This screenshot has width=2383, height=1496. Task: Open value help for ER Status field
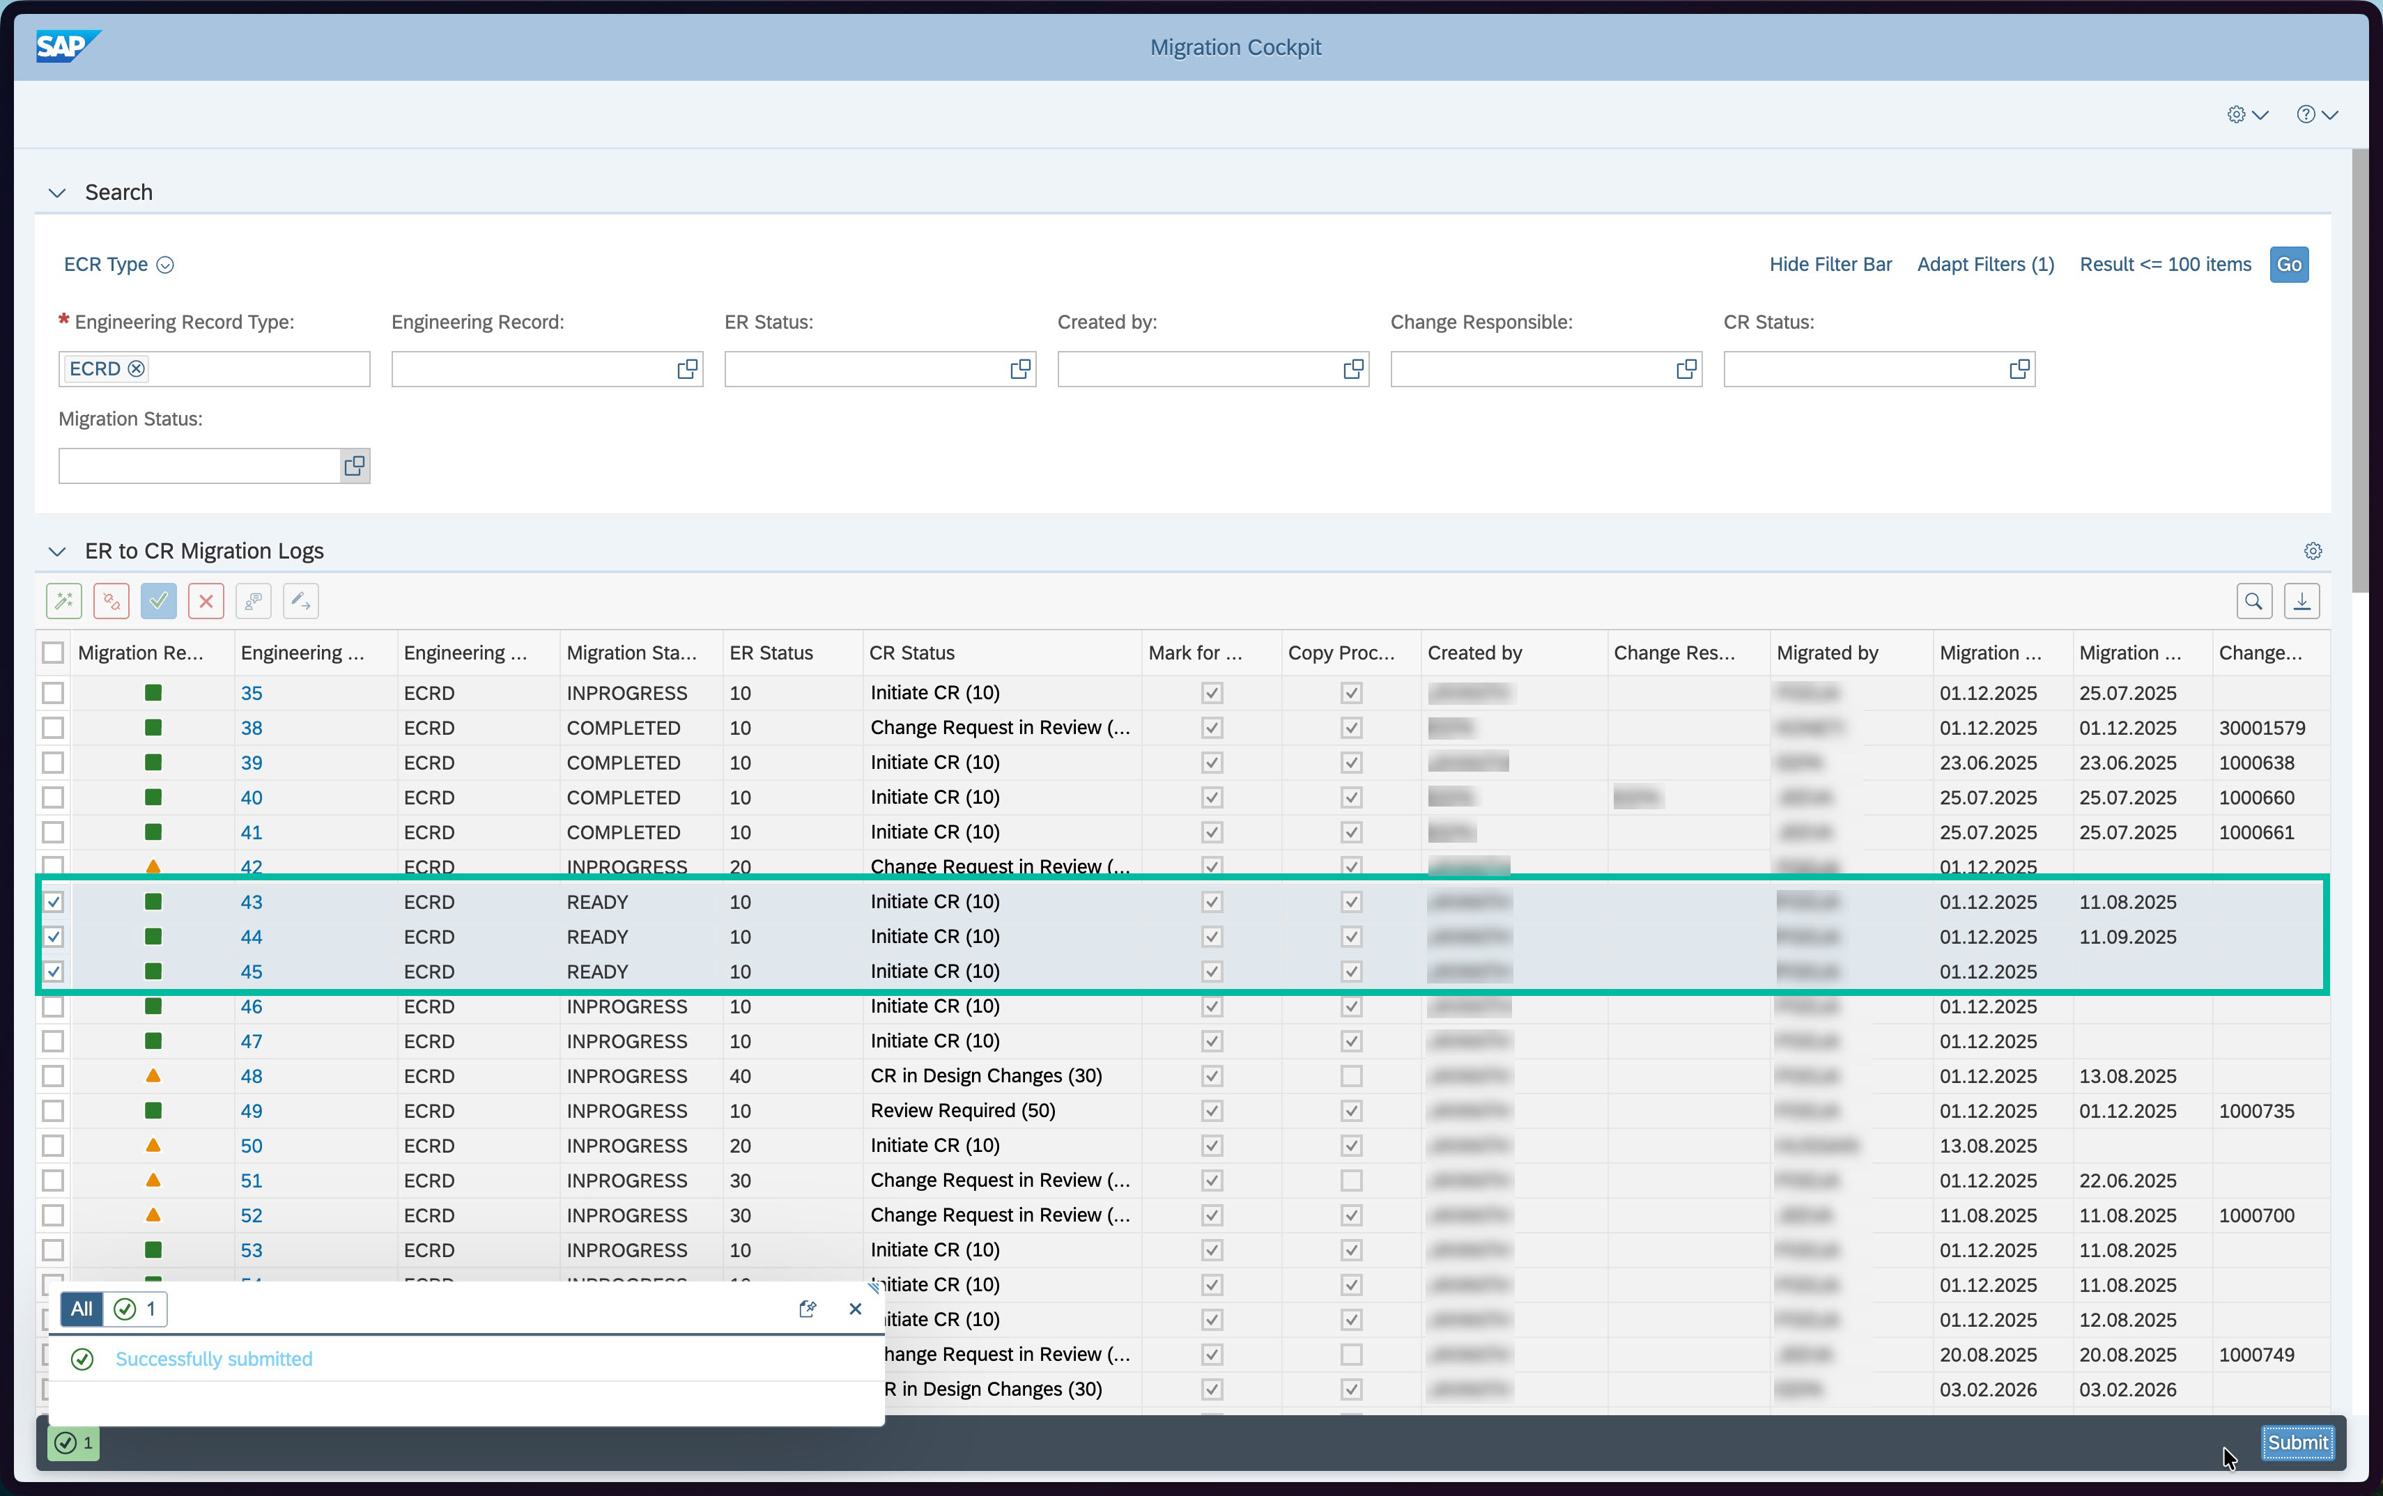[1020, 369]
